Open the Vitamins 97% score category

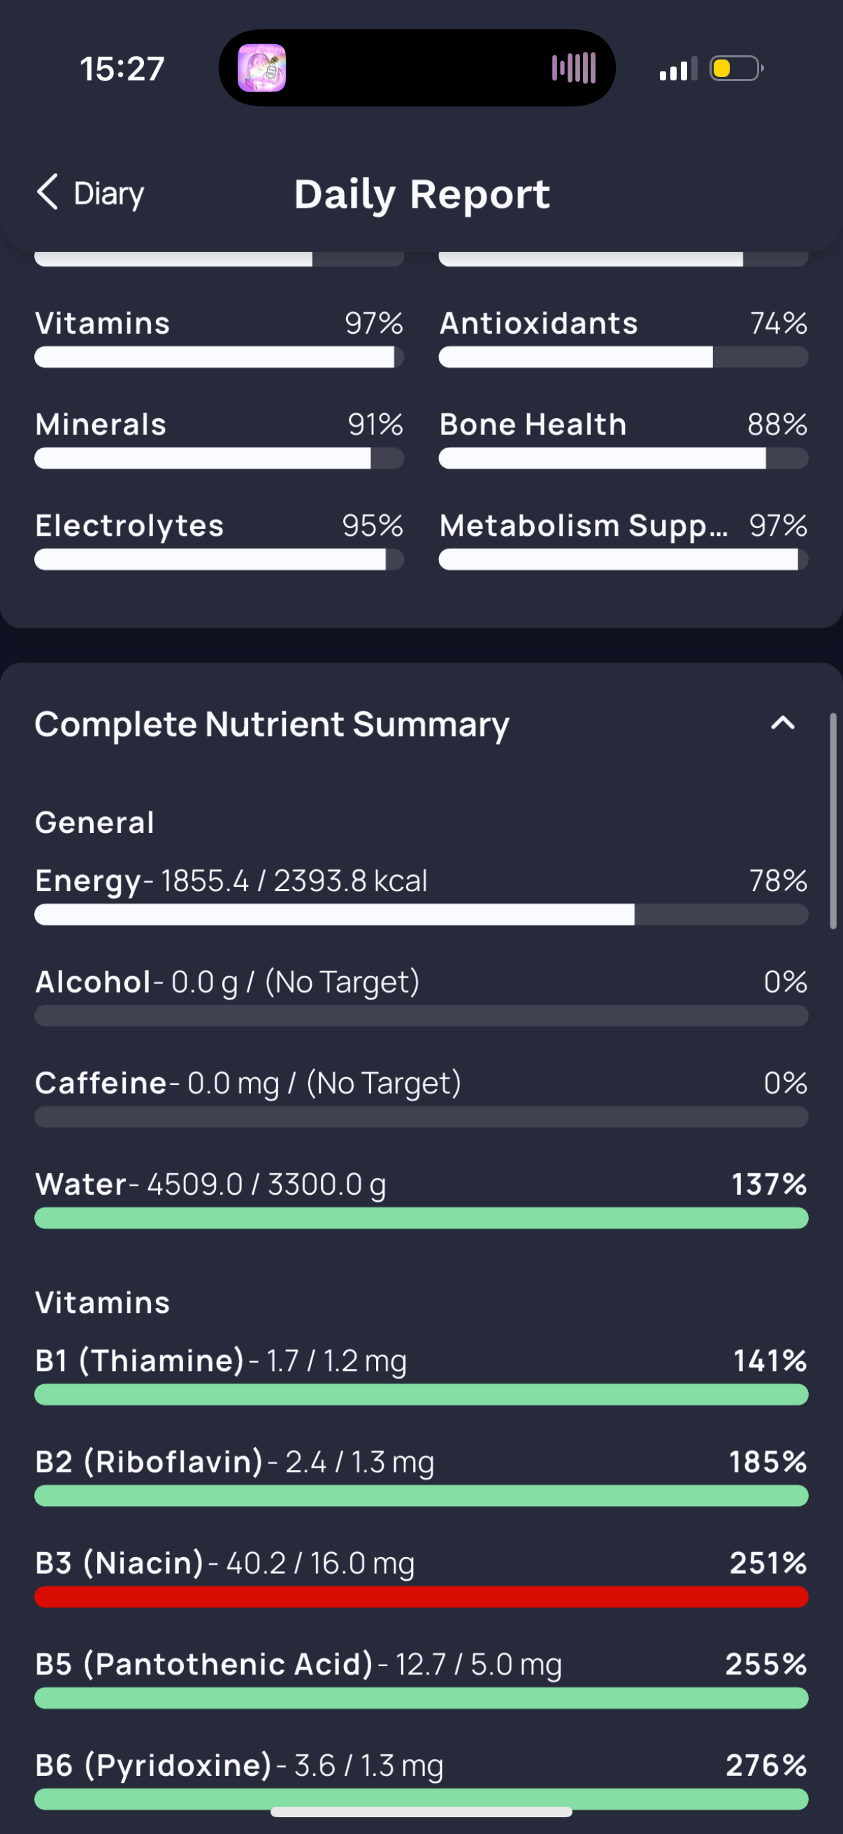pos(219,337)
